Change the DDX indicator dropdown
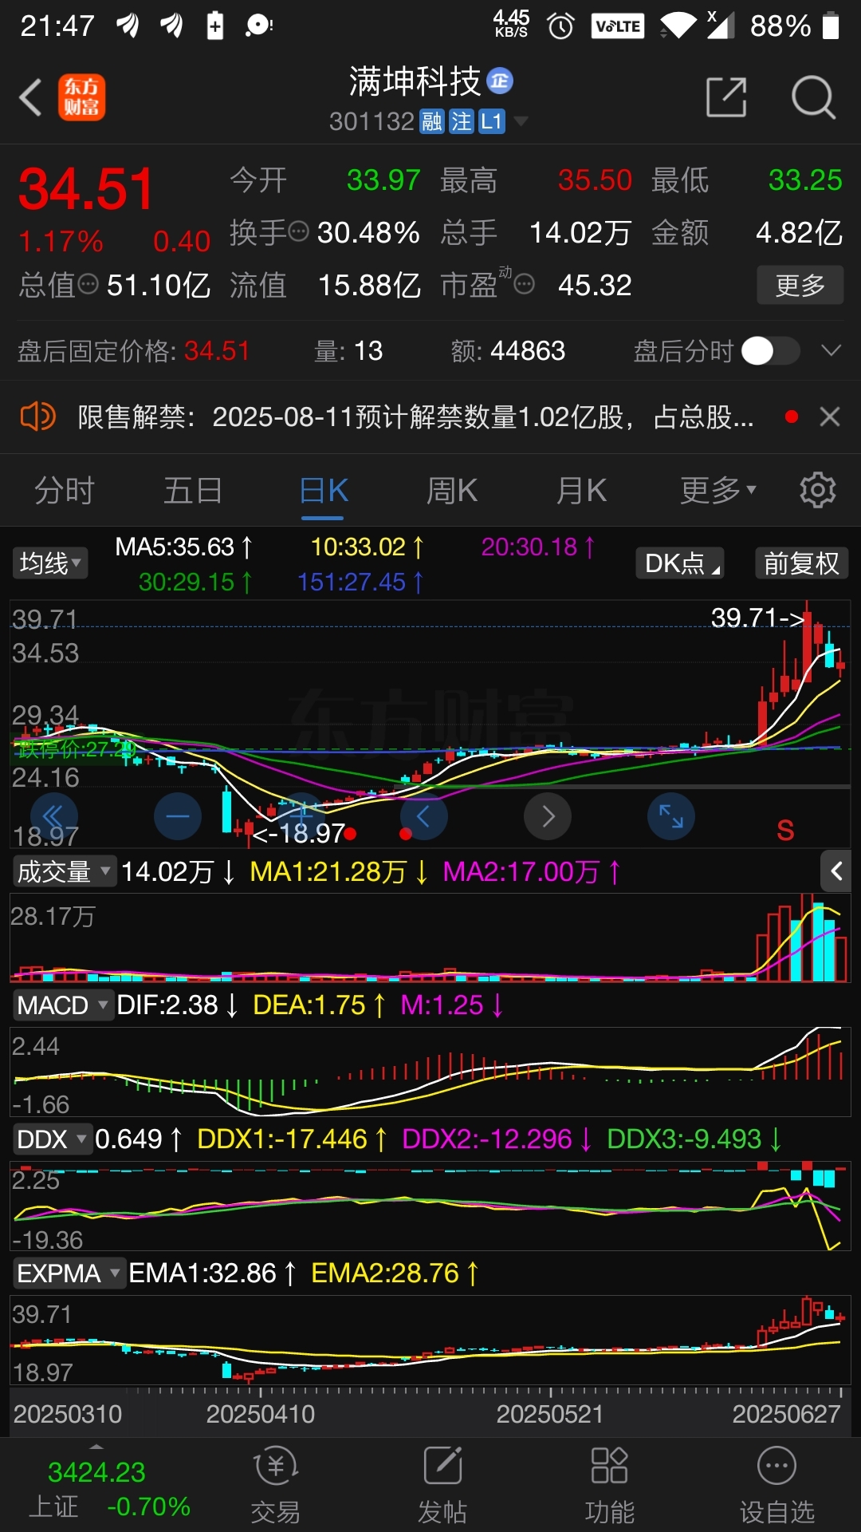The height and width of the screenshot is (1532, 861). [52, 1139]
